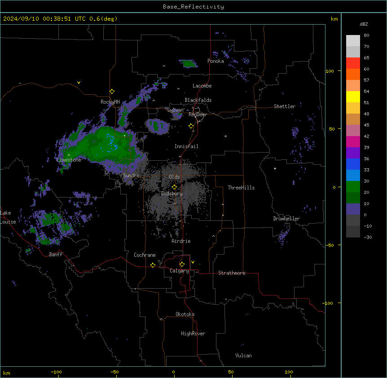Click the Sylvan label
Image resolution: width=387 pixels, height=378 pixels.
coord(175,110)
